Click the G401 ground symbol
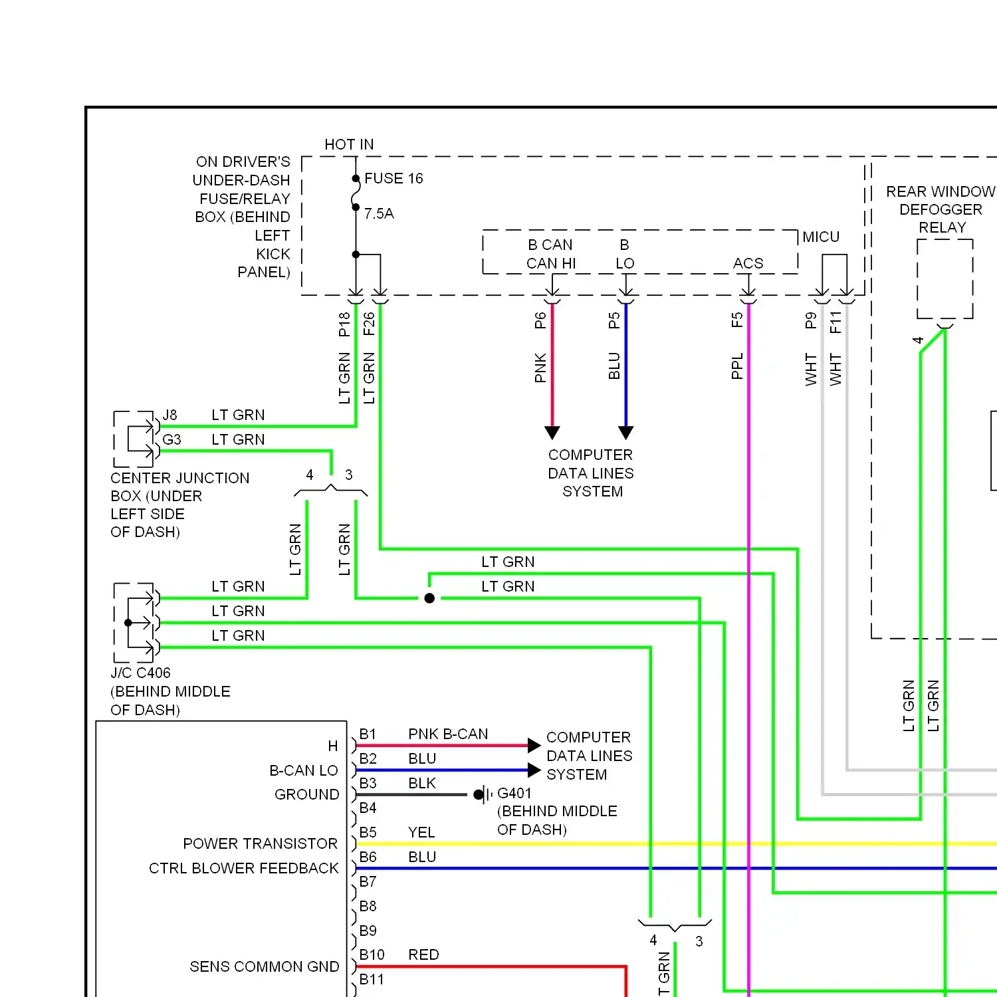 tap(483, 794)
